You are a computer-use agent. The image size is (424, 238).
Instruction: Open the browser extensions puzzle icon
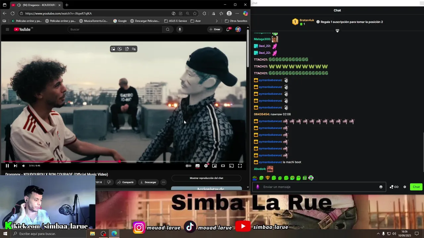click(x=204, y=14)
